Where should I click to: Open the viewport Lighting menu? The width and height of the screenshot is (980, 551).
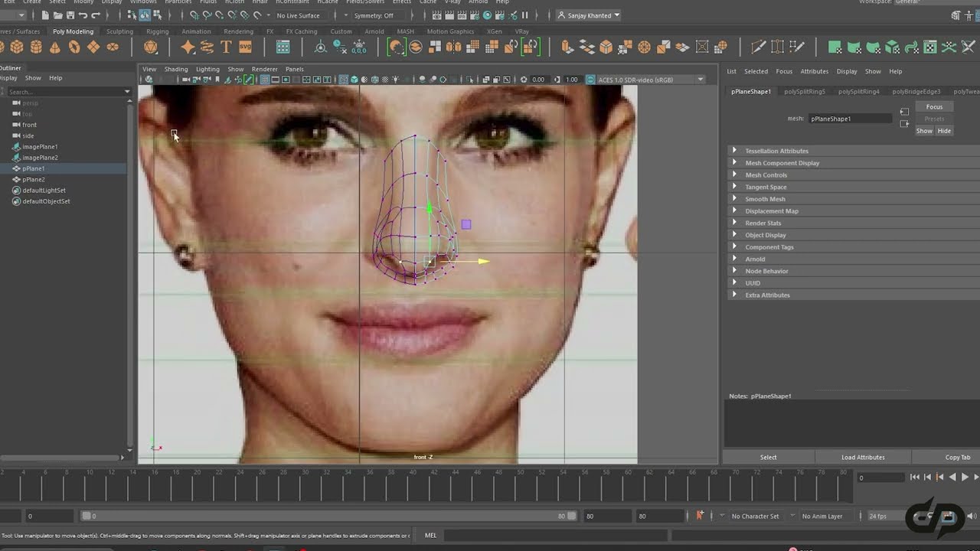coord(207,69)
